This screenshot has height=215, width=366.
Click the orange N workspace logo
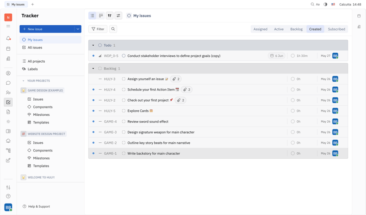8,17
